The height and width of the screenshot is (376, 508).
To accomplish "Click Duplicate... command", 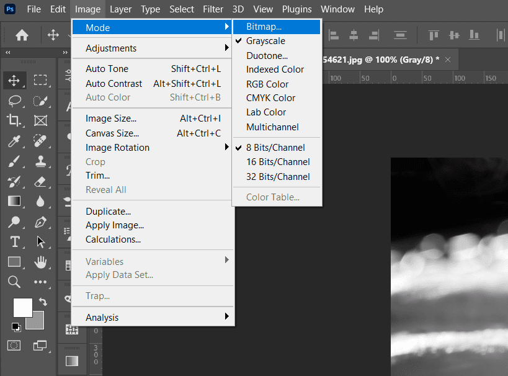I will coord(151,212).
